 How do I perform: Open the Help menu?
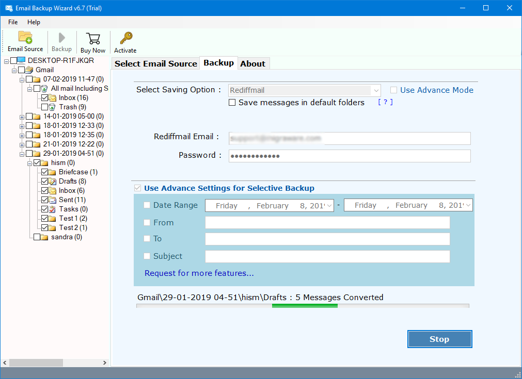pyautogui.click(x=34, y=22)
